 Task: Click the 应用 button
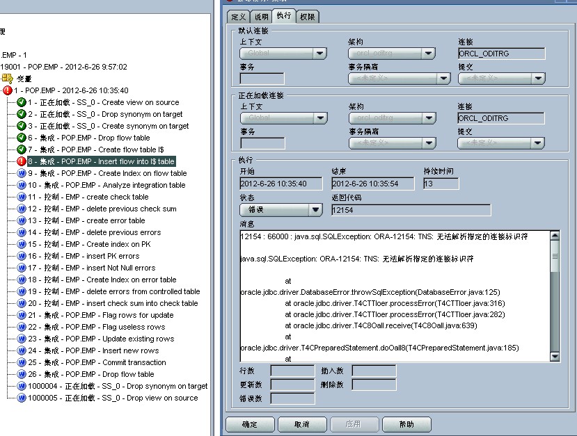coord(354,424)
